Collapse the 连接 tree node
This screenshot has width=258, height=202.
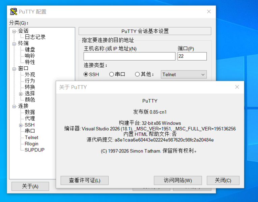(14, 107)
